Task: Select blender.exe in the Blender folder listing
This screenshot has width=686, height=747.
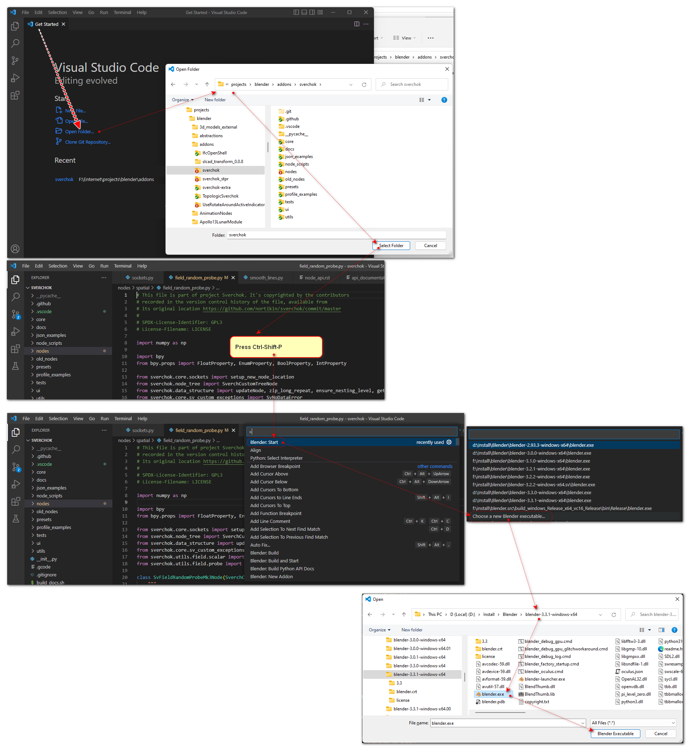Action: tap(493, 694)
